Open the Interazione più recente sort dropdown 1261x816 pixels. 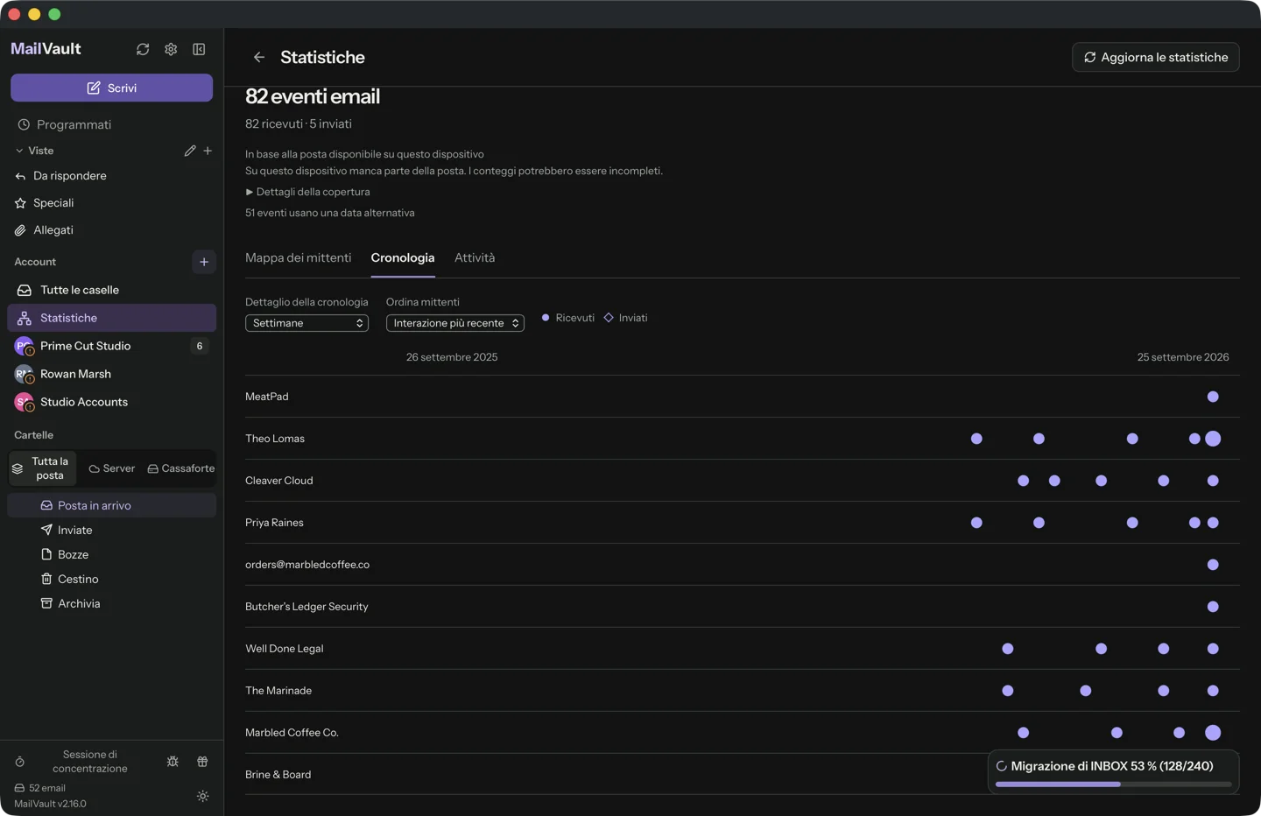(x=455, y=323)
